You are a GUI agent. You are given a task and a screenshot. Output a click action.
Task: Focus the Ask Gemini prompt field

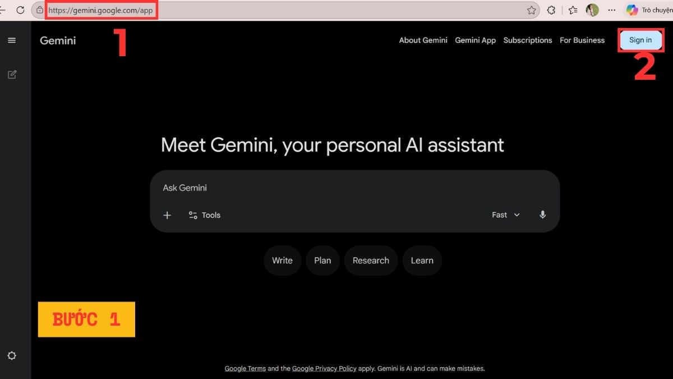point(354,188)
